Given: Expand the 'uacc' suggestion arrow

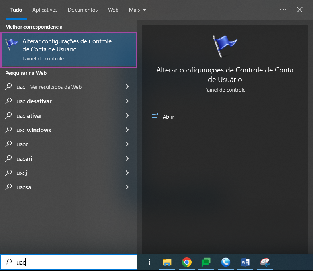Looking at the screenshot, I should [127, 144].
